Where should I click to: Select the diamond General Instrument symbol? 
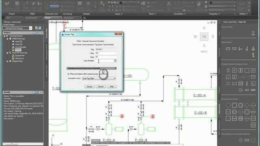[247, 105]
